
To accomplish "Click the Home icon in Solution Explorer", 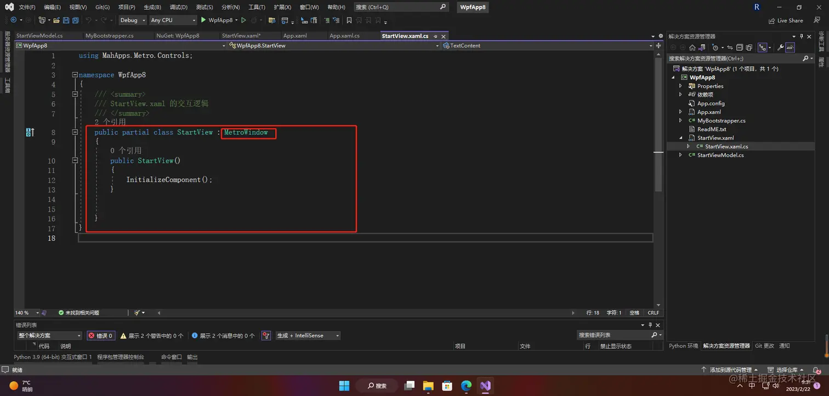I will tap(692, 48).
